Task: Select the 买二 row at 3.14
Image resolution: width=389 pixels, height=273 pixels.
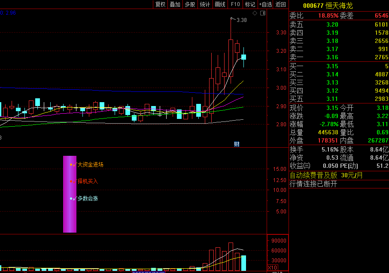Action: (x=339, y=74)
